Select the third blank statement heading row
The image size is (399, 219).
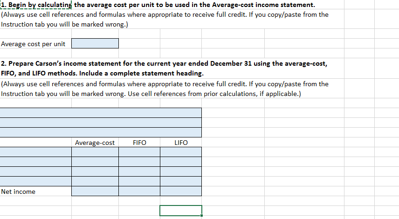pos(101,132)
